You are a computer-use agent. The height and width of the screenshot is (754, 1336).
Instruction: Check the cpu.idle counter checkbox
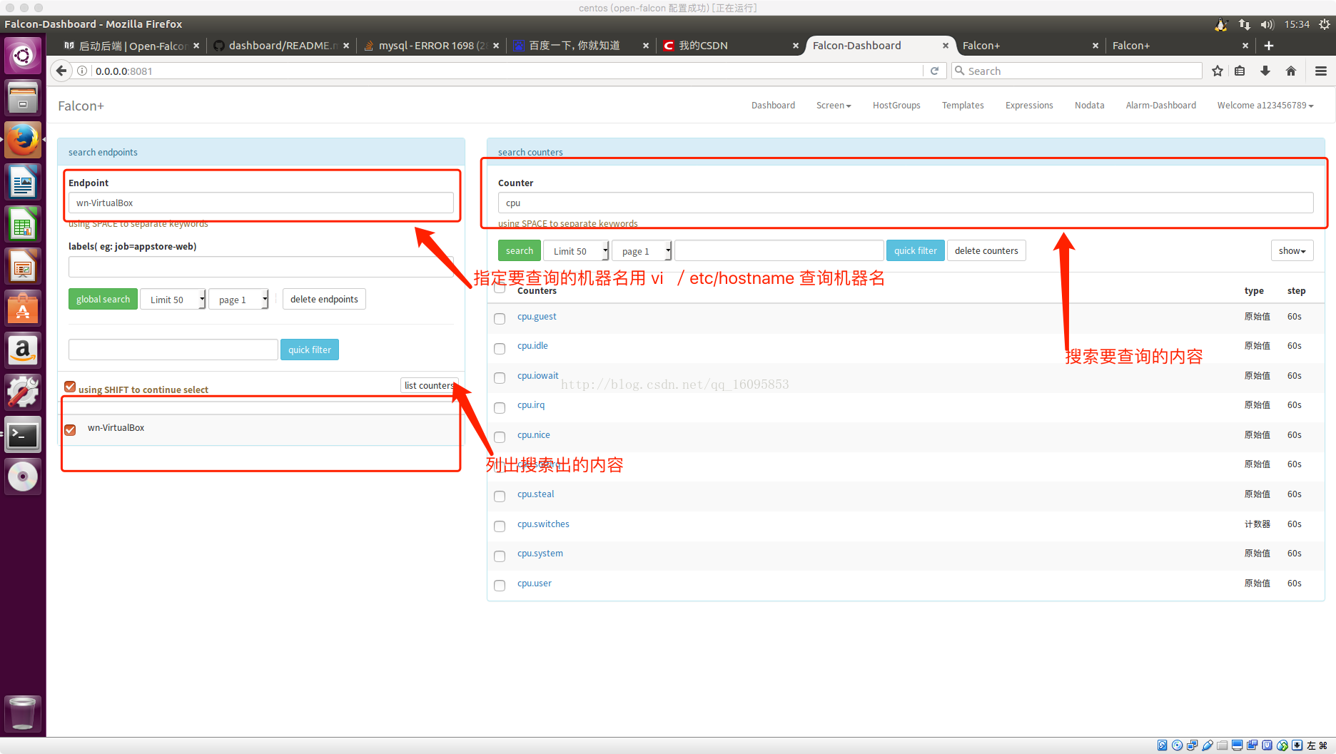(x=500, y=348)
